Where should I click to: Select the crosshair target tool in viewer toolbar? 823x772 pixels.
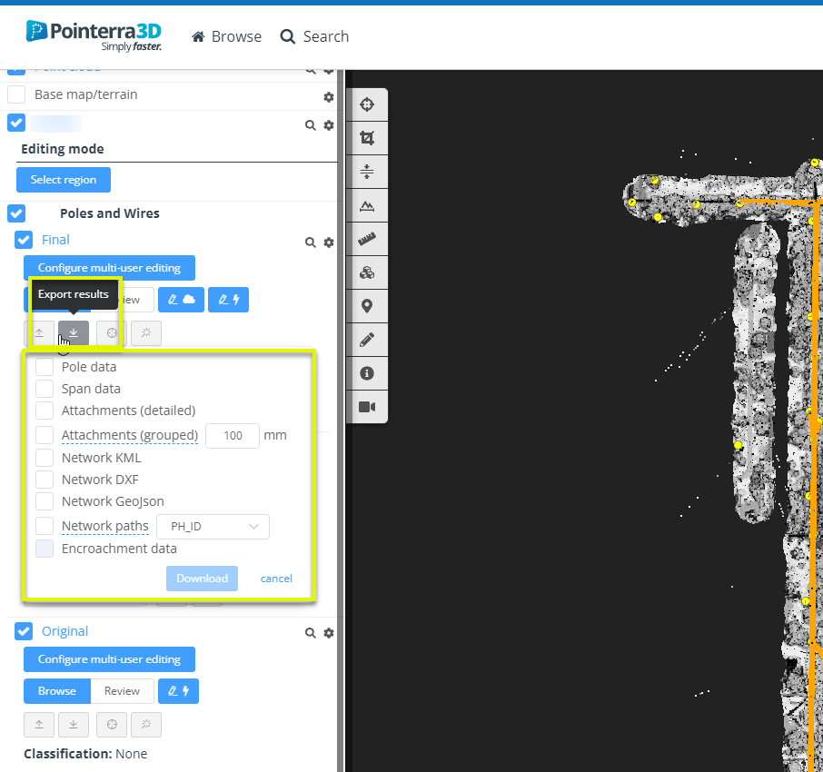click(367, 104)
